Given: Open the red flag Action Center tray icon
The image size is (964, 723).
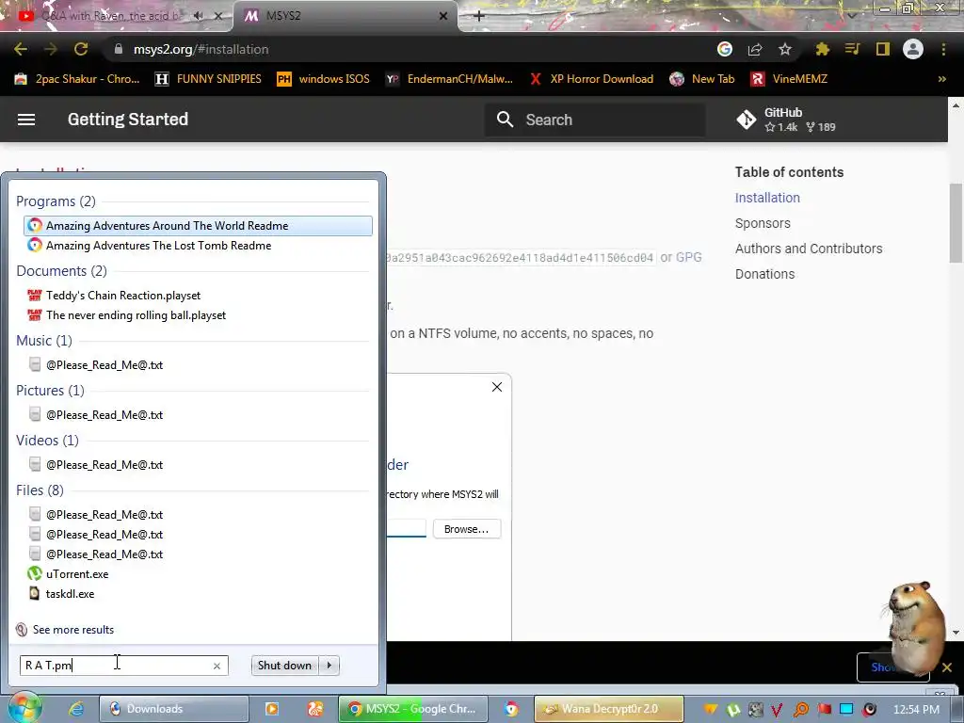Looking at the screenshot, I should click(824, 710).
